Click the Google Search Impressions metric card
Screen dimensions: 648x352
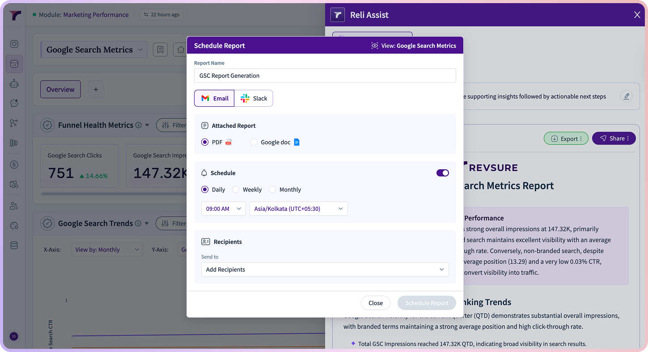point(157,166)
